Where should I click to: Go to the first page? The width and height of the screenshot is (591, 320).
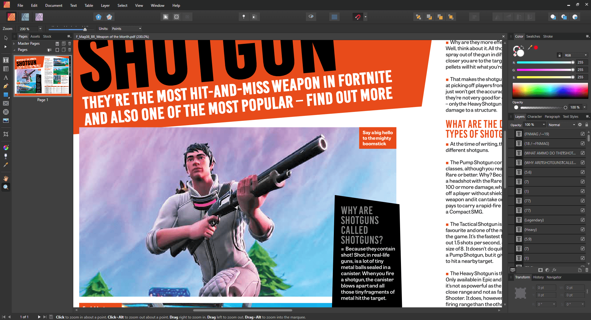pos(4,317)
